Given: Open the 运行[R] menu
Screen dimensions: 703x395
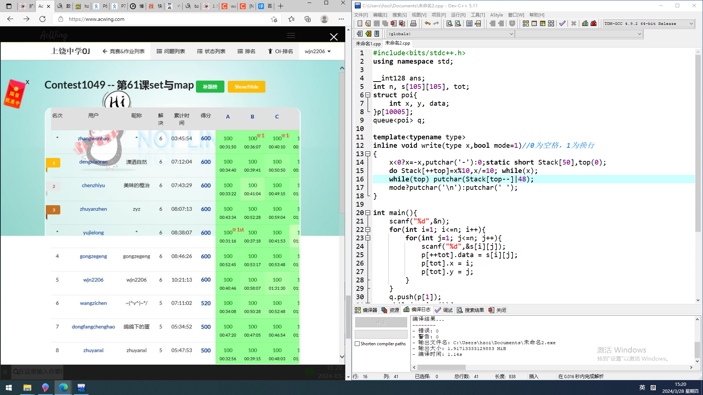Looking at the screenshot, I should coord(458,15).
